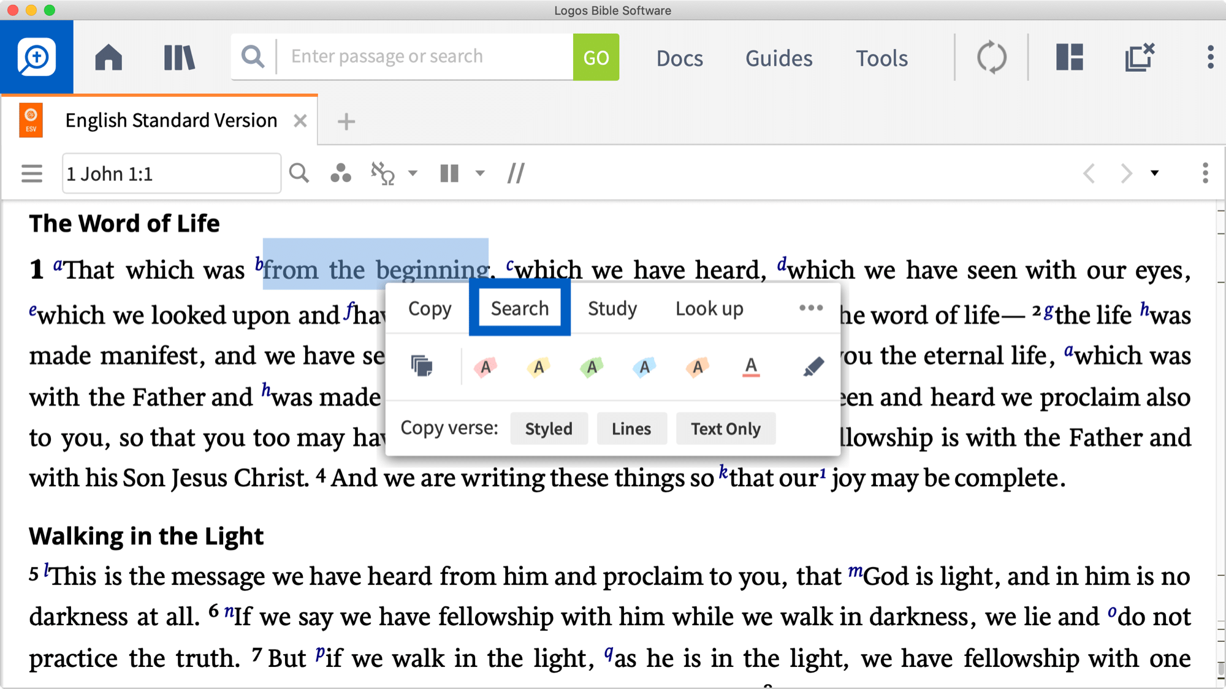Apply the green highlight style
Screen dimensions: 1226x689
tap(592, 367)
